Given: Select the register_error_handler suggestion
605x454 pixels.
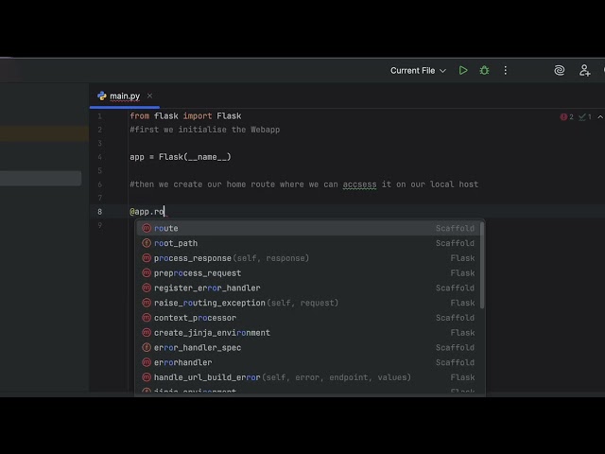Looking at the screenshot, I should tap(309, 288).
